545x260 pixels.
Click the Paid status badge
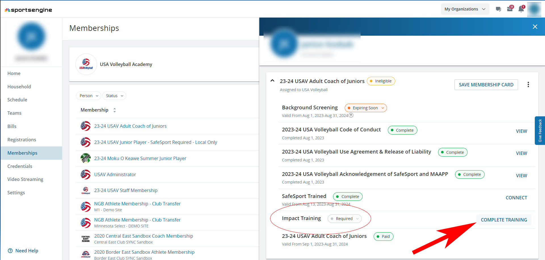pyautogui.click(x=383, y=236)
